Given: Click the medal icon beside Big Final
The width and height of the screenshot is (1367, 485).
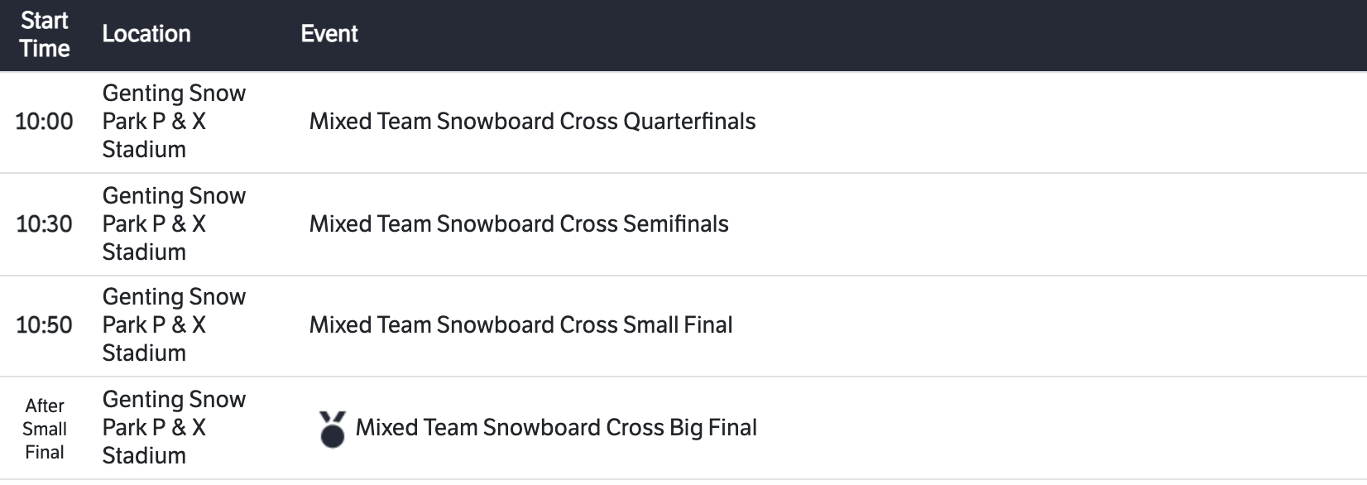Looking at the screenshot, I should 332,429.
